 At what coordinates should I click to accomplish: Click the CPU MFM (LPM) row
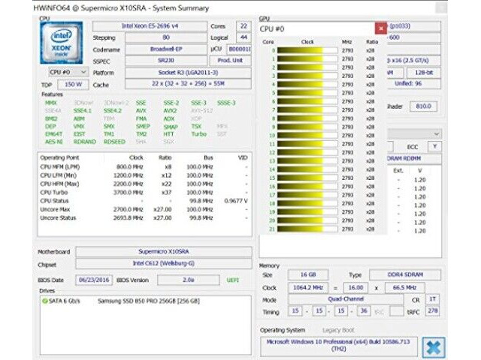(144, 166)
